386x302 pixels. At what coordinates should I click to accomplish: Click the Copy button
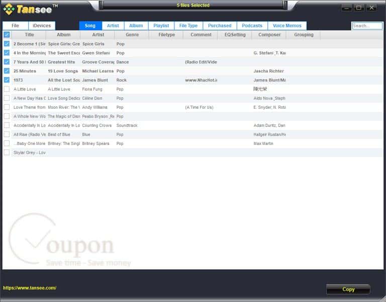click(348, 289)
